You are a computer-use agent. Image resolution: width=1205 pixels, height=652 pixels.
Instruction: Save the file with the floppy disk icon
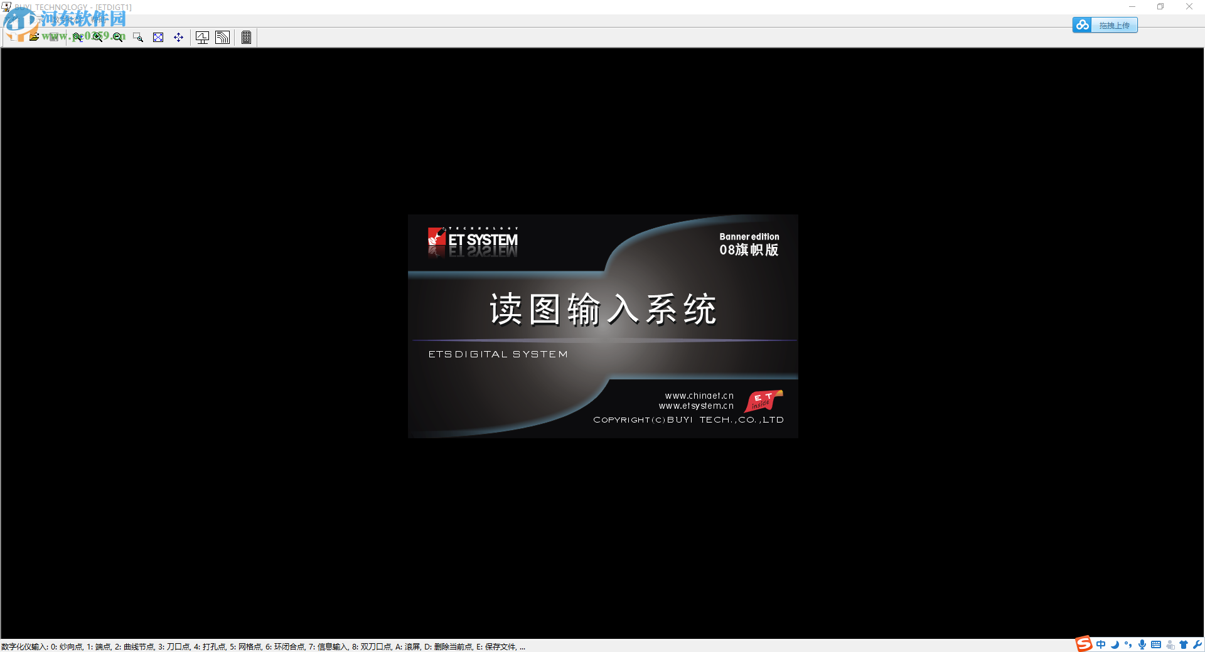point(55,37)
